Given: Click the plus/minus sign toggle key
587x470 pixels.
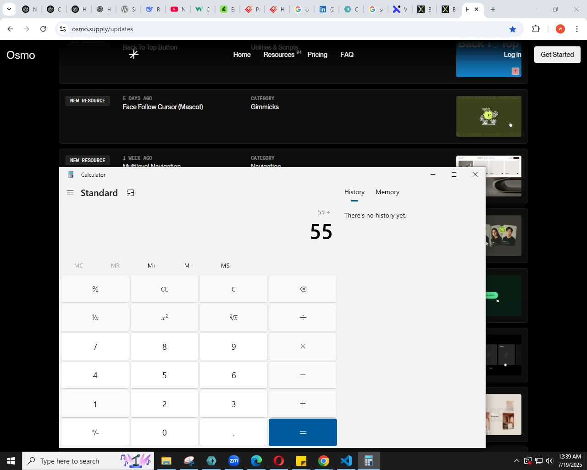Looking at the screenshot, I should pyautogui.click(x=95, y=432).
